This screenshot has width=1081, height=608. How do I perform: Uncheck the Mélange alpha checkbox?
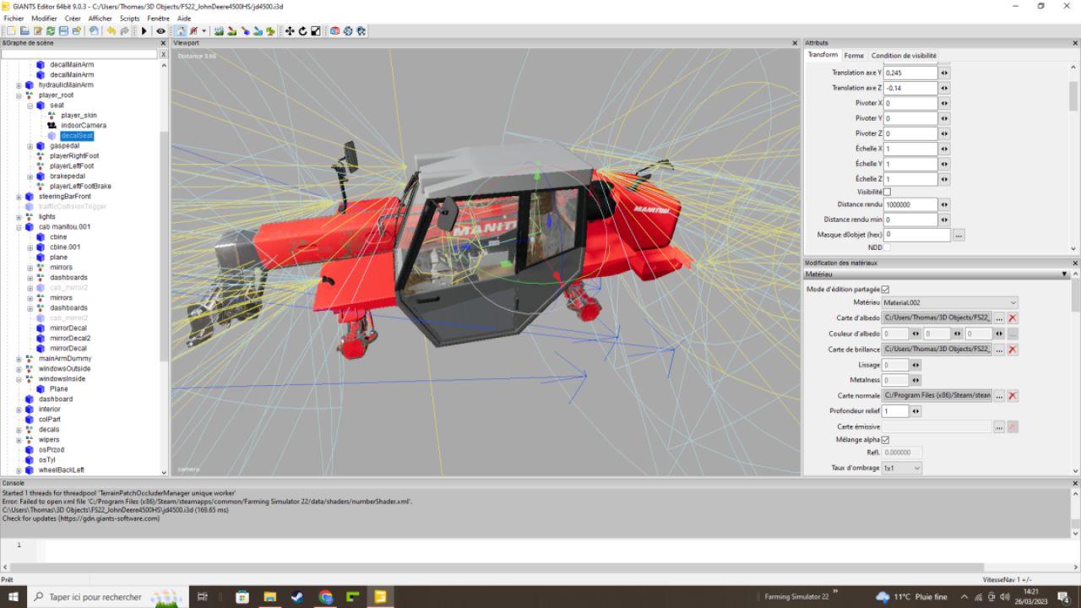coord(885,439)
